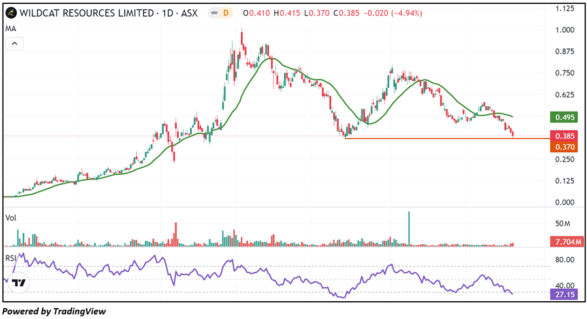Click the high price value H0.415
Screen dimensions: 587x319
tap(286, 13)
